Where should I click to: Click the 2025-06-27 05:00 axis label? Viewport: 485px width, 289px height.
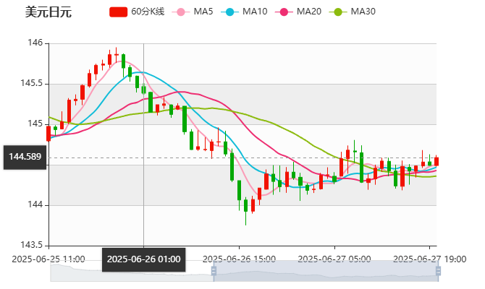click(334, 259)
